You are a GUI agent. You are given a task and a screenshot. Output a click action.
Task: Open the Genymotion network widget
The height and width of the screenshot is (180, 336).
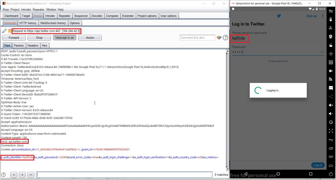tap(331, 79)
